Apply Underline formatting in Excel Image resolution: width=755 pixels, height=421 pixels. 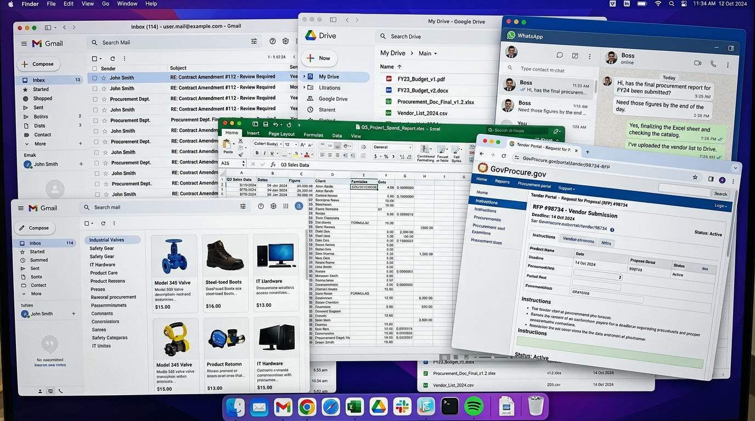(271, 153)
